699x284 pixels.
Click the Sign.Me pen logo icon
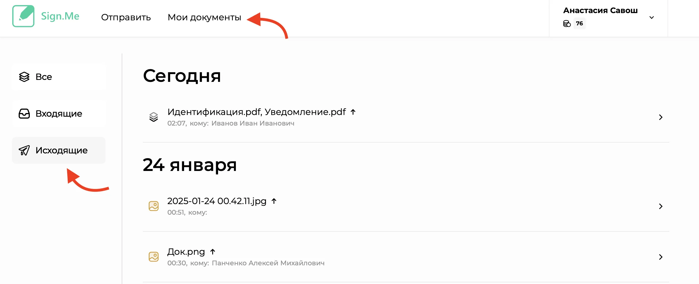[x=23, y=16]
